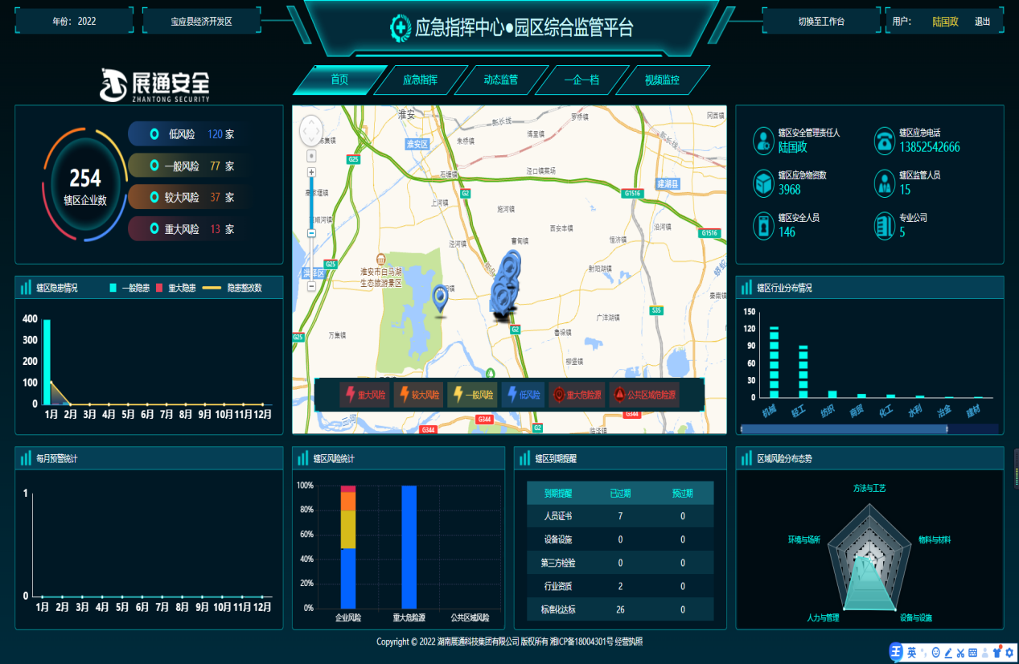Click the map zoom-in plus button
Screen dimensions: 1019x664
[311, 172]
